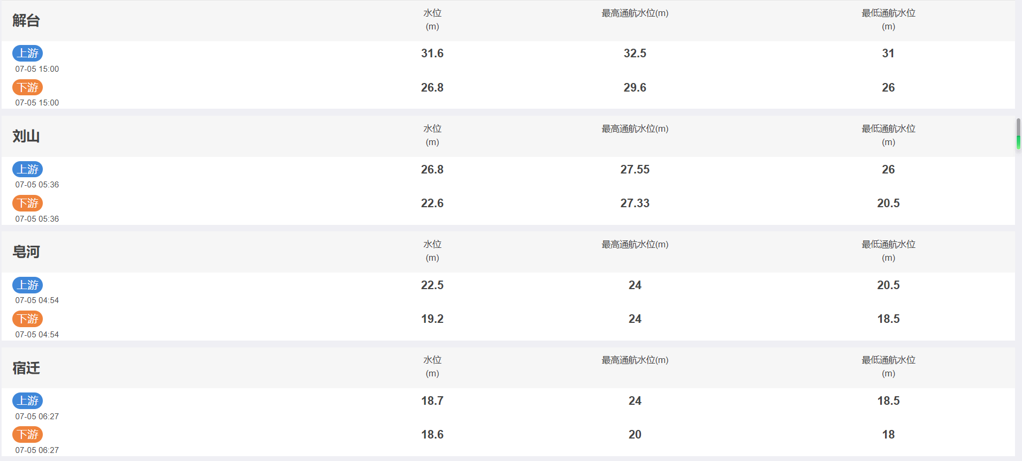Viewport: 1022px width, 461px height.
Task: Click the 水位 column header in 解台 section
Action: (x=432, y=20)
